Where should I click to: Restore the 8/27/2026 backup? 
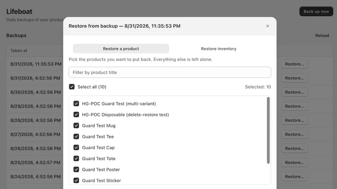294,134
